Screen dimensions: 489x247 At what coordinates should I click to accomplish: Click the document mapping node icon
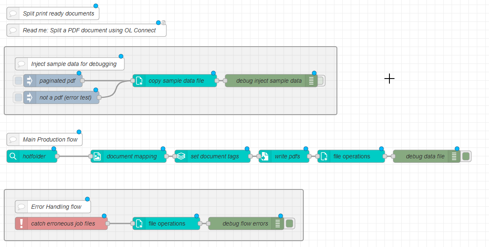(x=97, y=156)
